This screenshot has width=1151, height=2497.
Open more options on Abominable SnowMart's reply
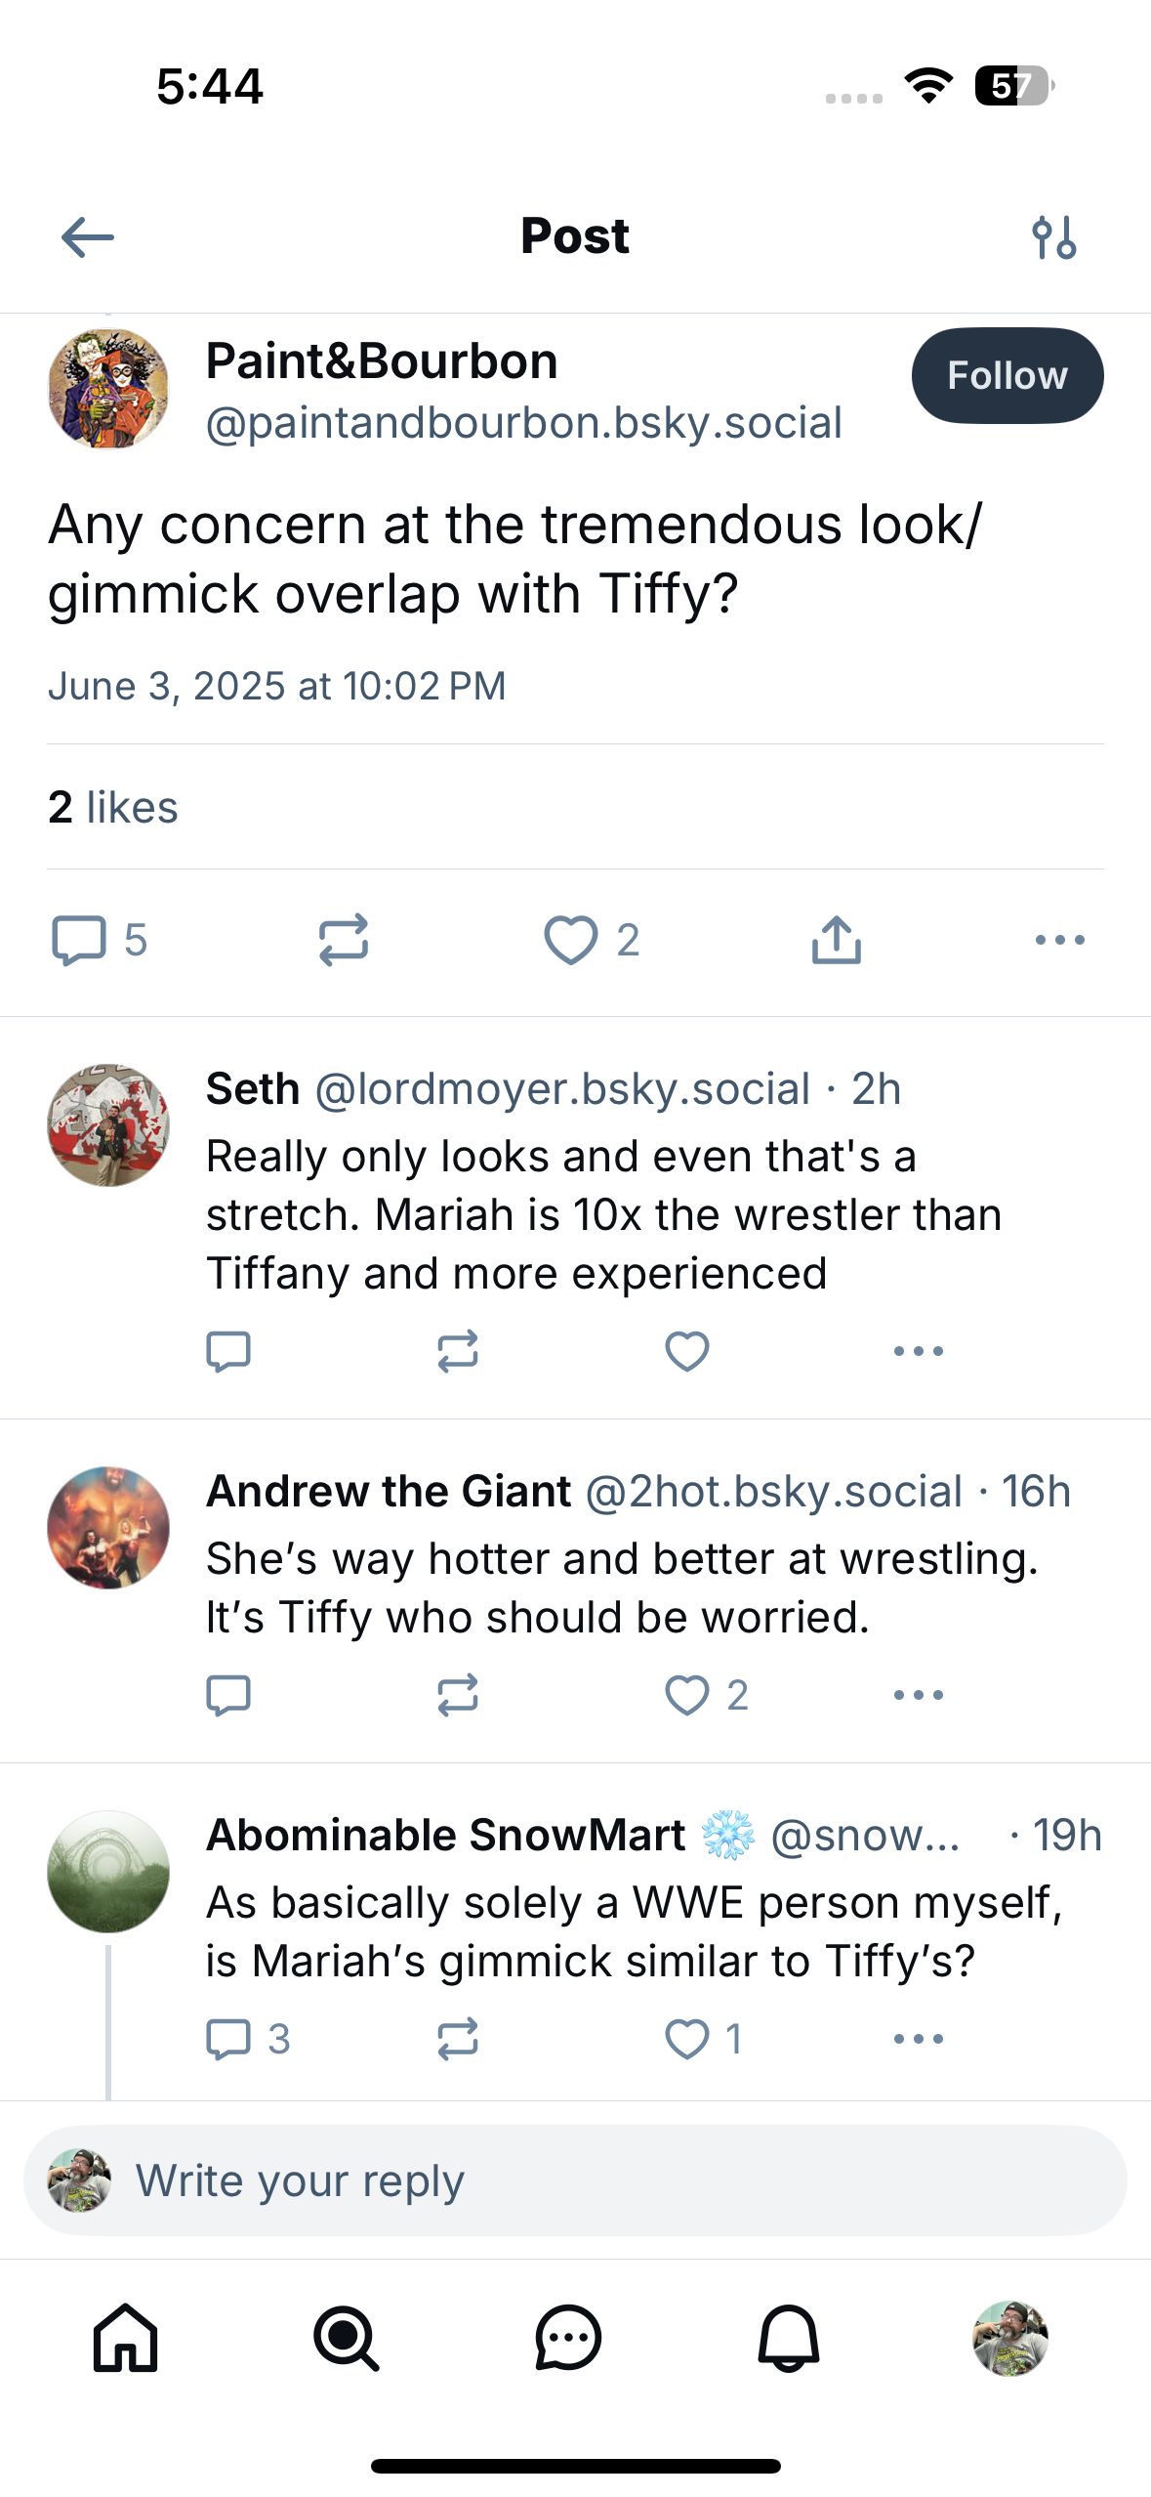pyautogui.click(x=918, y=2039)
